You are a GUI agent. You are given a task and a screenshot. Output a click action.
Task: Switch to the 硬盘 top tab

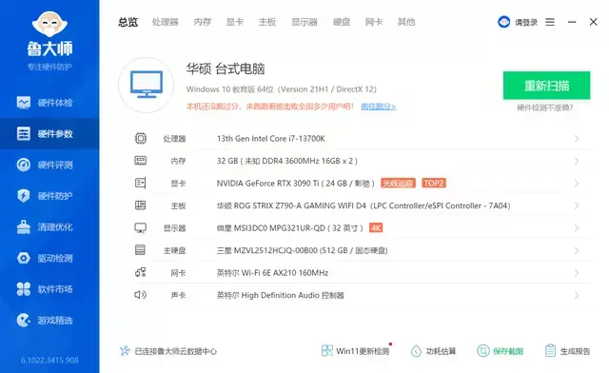pyautogui.click(x=342, y=22)
